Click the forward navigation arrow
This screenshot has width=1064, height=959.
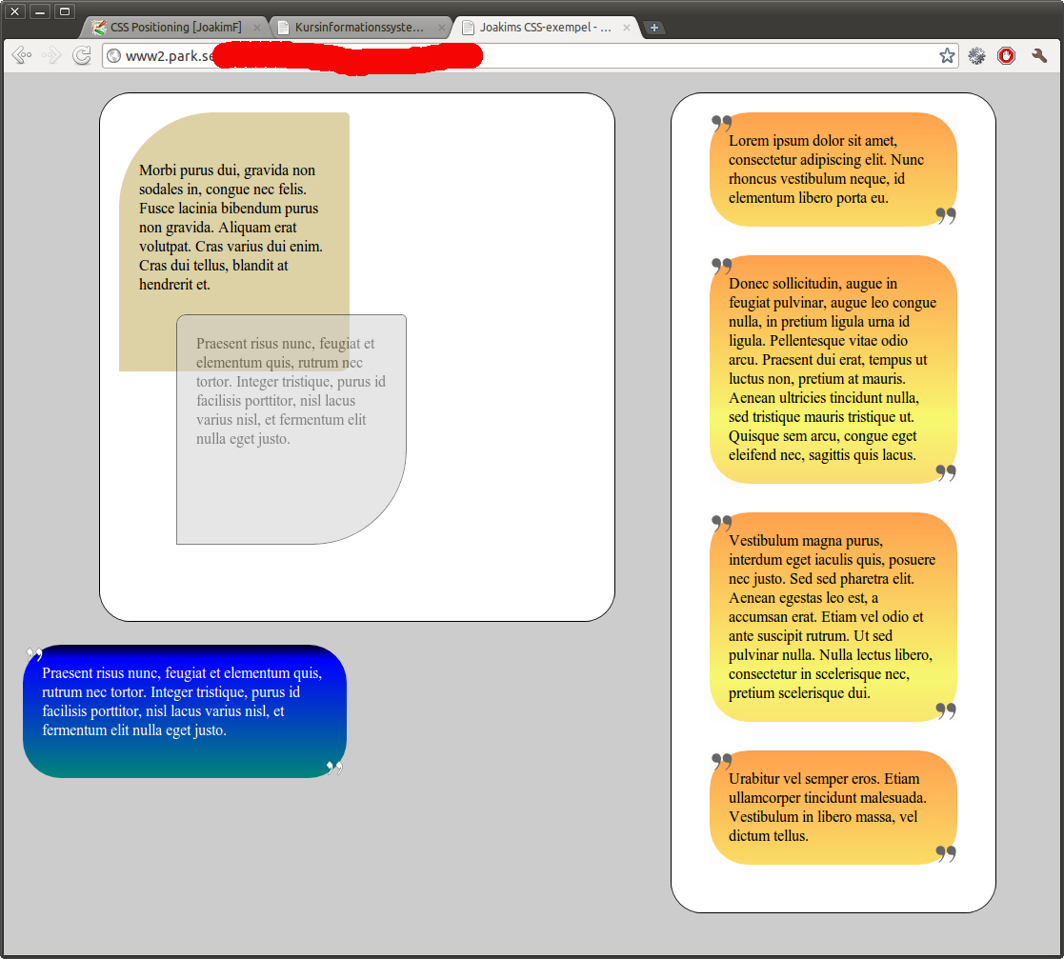(x=51, y=56)
